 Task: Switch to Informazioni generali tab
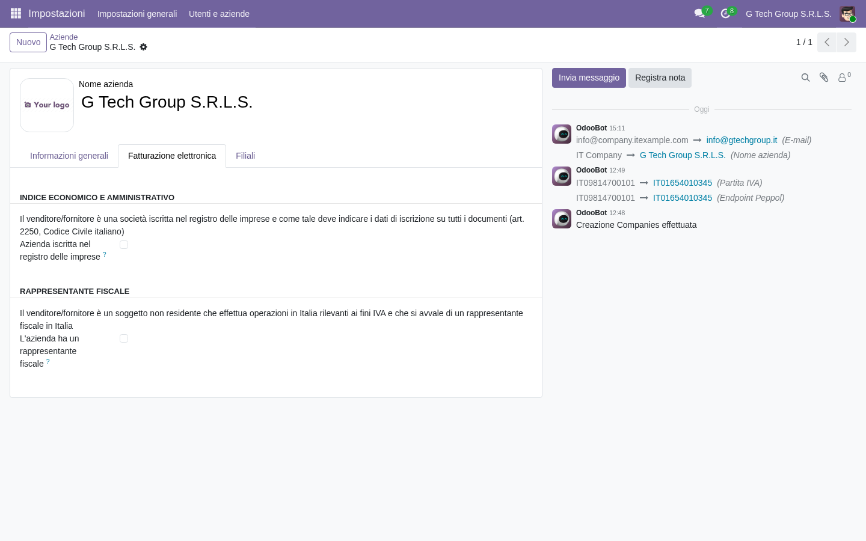coord(69,156)
